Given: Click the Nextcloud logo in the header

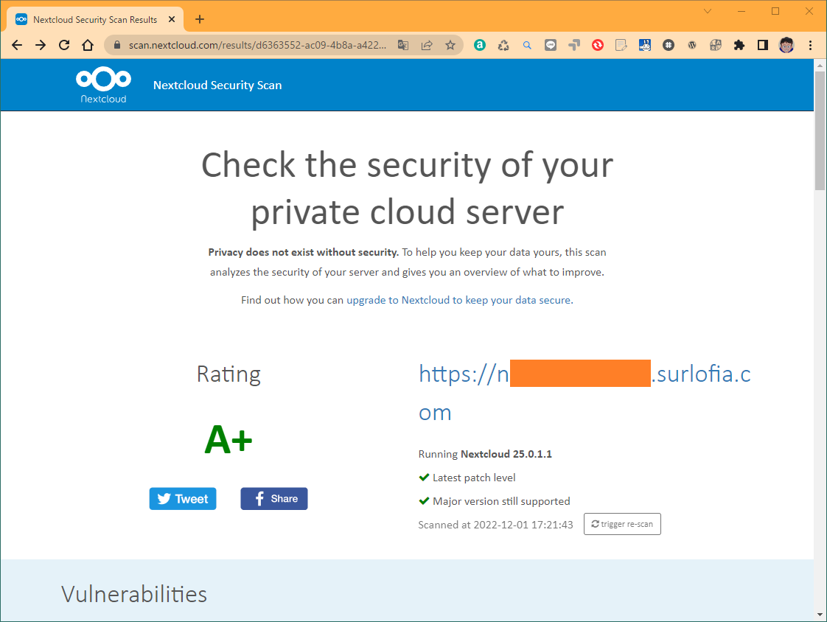Looking at the screenshot, I should (x=103, y=84).
